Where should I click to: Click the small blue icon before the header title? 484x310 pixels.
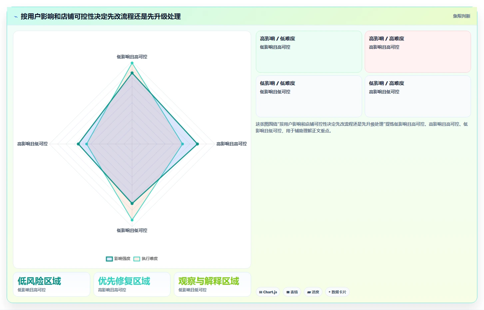[16, 17]
